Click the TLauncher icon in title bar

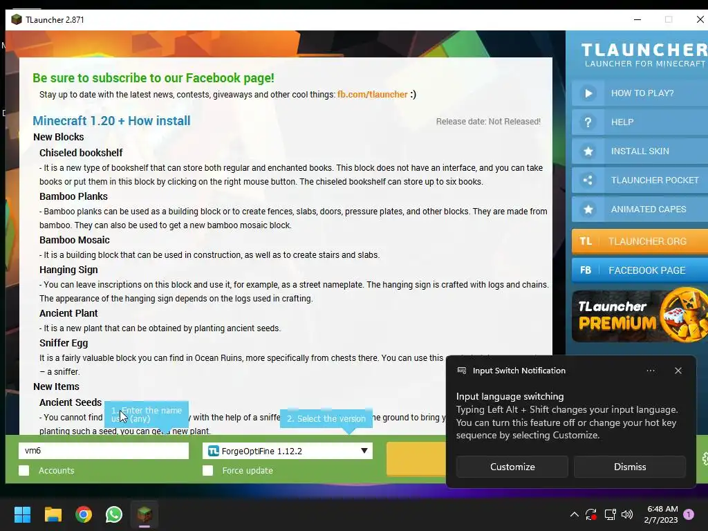pyautogui.click(x=17, y=19)
